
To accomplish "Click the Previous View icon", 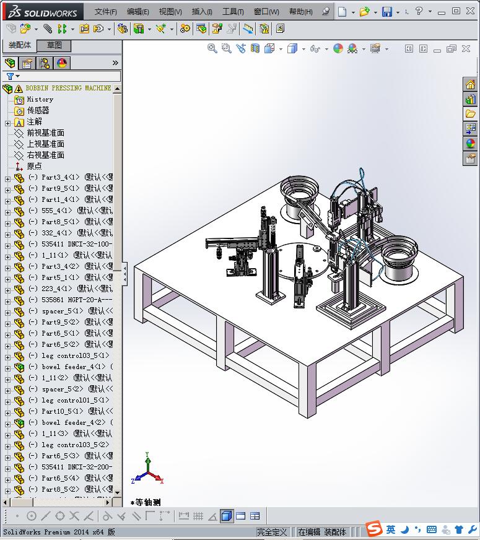I will coord(241,48).
